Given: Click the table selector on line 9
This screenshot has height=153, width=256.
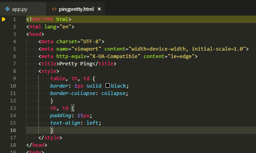Looking at the screenshot, I should coord(58,79).
